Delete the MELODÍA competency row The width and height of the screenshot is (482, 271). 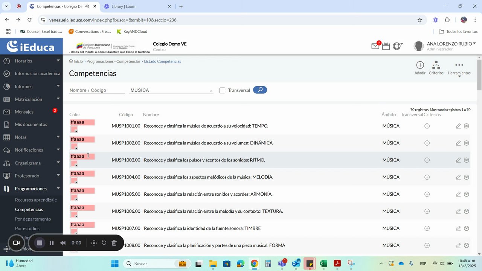[x=467, y=177]
